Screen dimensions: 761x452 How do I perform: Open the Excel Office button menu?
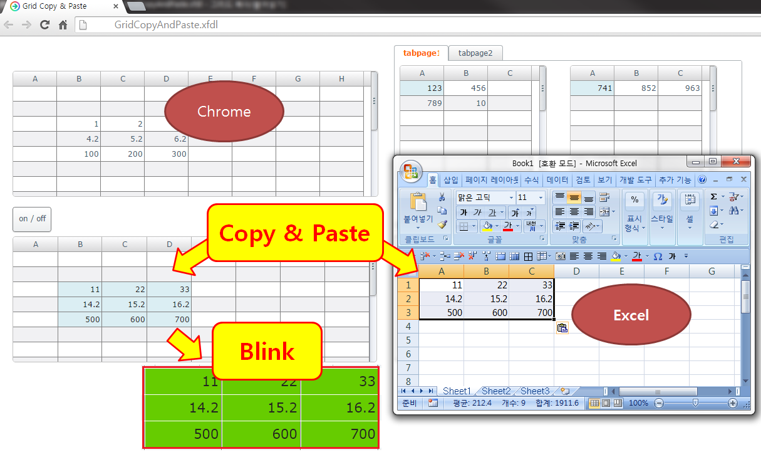[x=411, y=171]
